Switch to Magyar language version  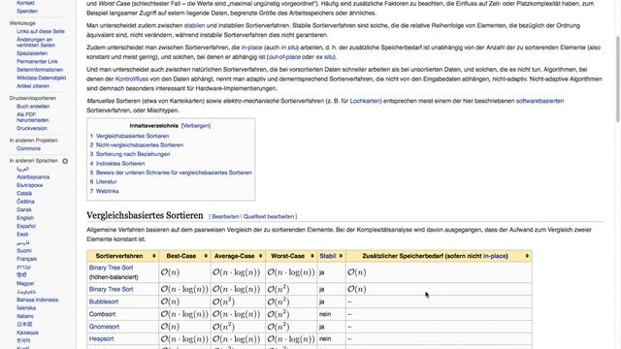coord(25,283)
